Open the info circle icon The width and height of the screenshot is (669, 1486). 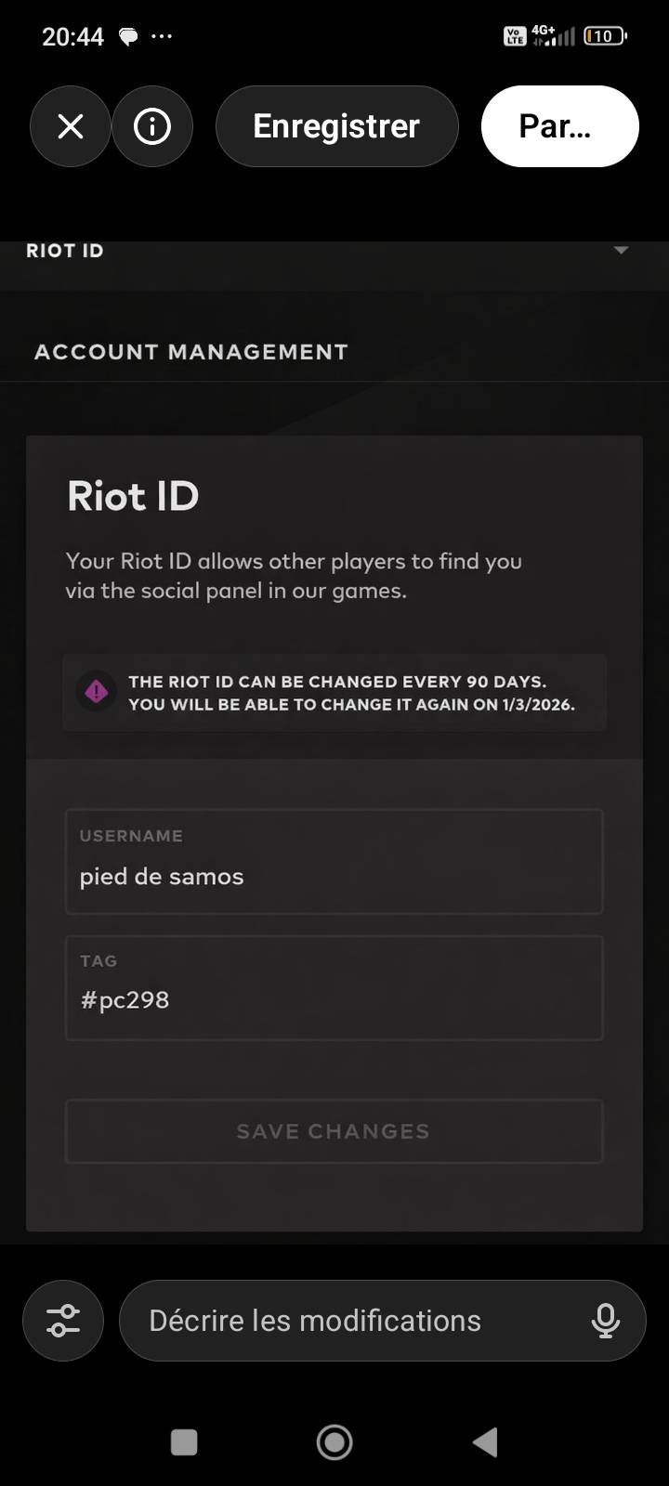(152, 126)
